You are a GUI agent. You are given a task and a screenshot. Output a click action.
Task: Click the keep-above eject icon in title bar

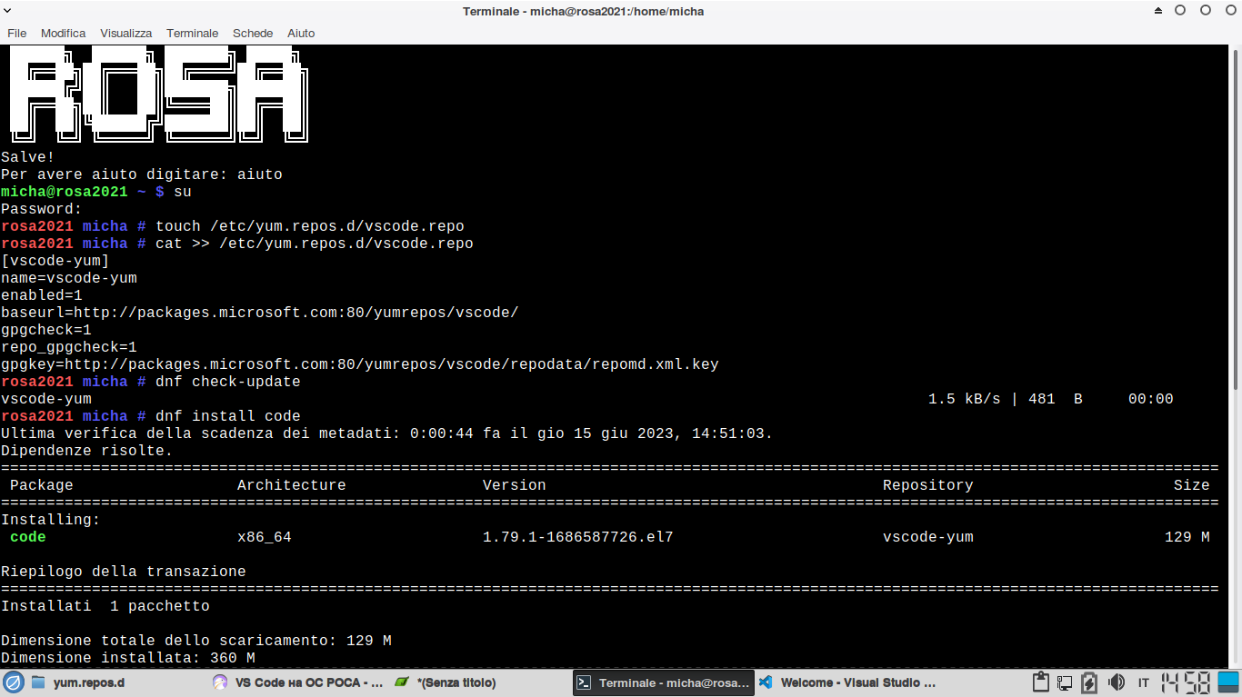pos(1158,11)
